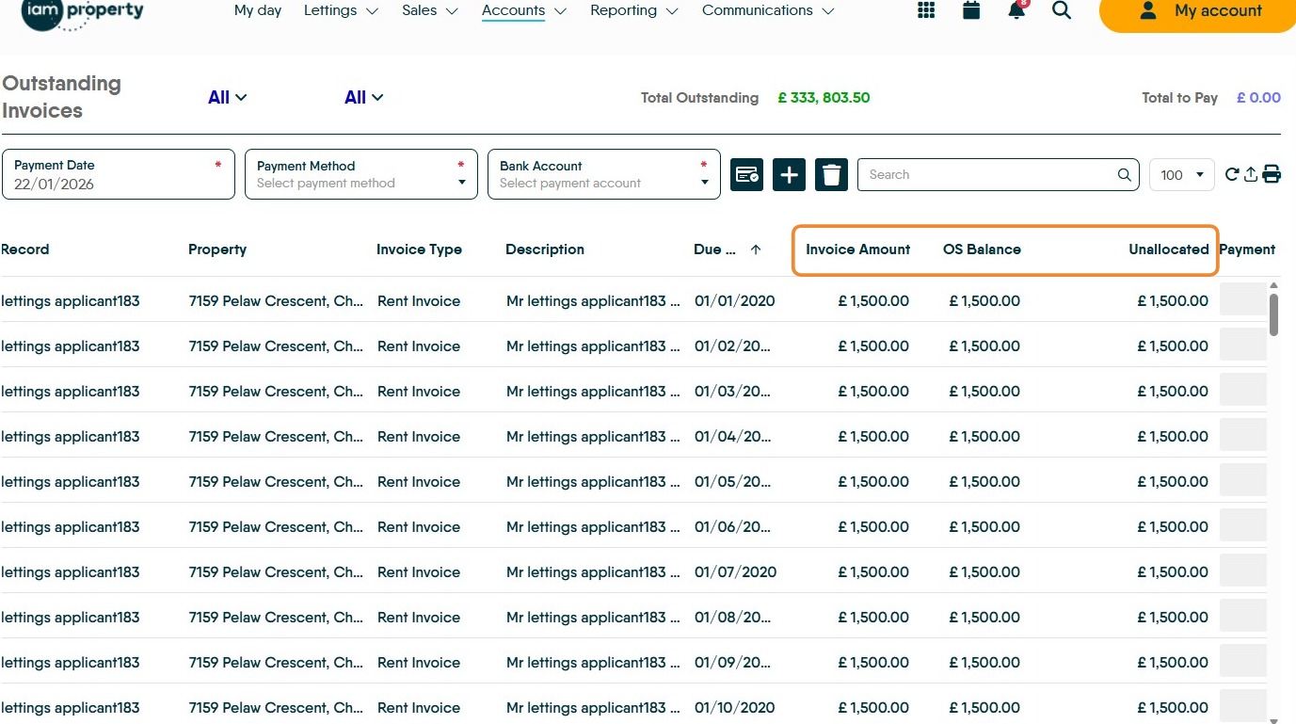
Task: Open the calendar icon in header
Action: click(x=971, y=10)
